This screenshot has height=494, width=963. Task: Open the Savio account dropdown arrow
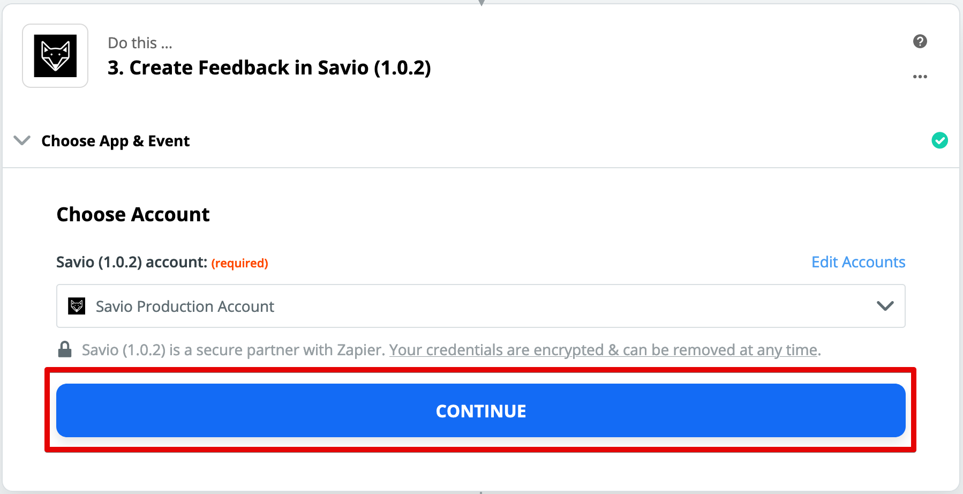pos(885,306)
